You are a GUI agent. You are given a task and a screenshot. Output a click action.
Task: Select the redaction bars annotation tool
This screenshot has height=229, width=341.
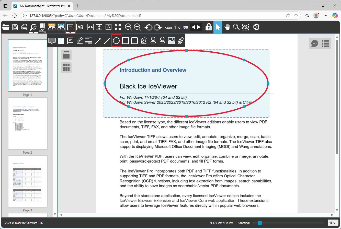pos(89,41)
